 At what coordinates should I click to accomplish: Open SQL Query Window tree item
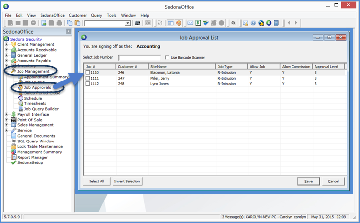(36, 141)
